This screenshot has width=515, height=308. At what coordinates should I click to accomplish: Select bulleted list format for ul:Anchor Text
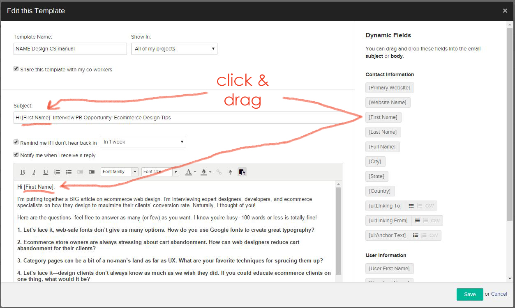click(416, 235)
